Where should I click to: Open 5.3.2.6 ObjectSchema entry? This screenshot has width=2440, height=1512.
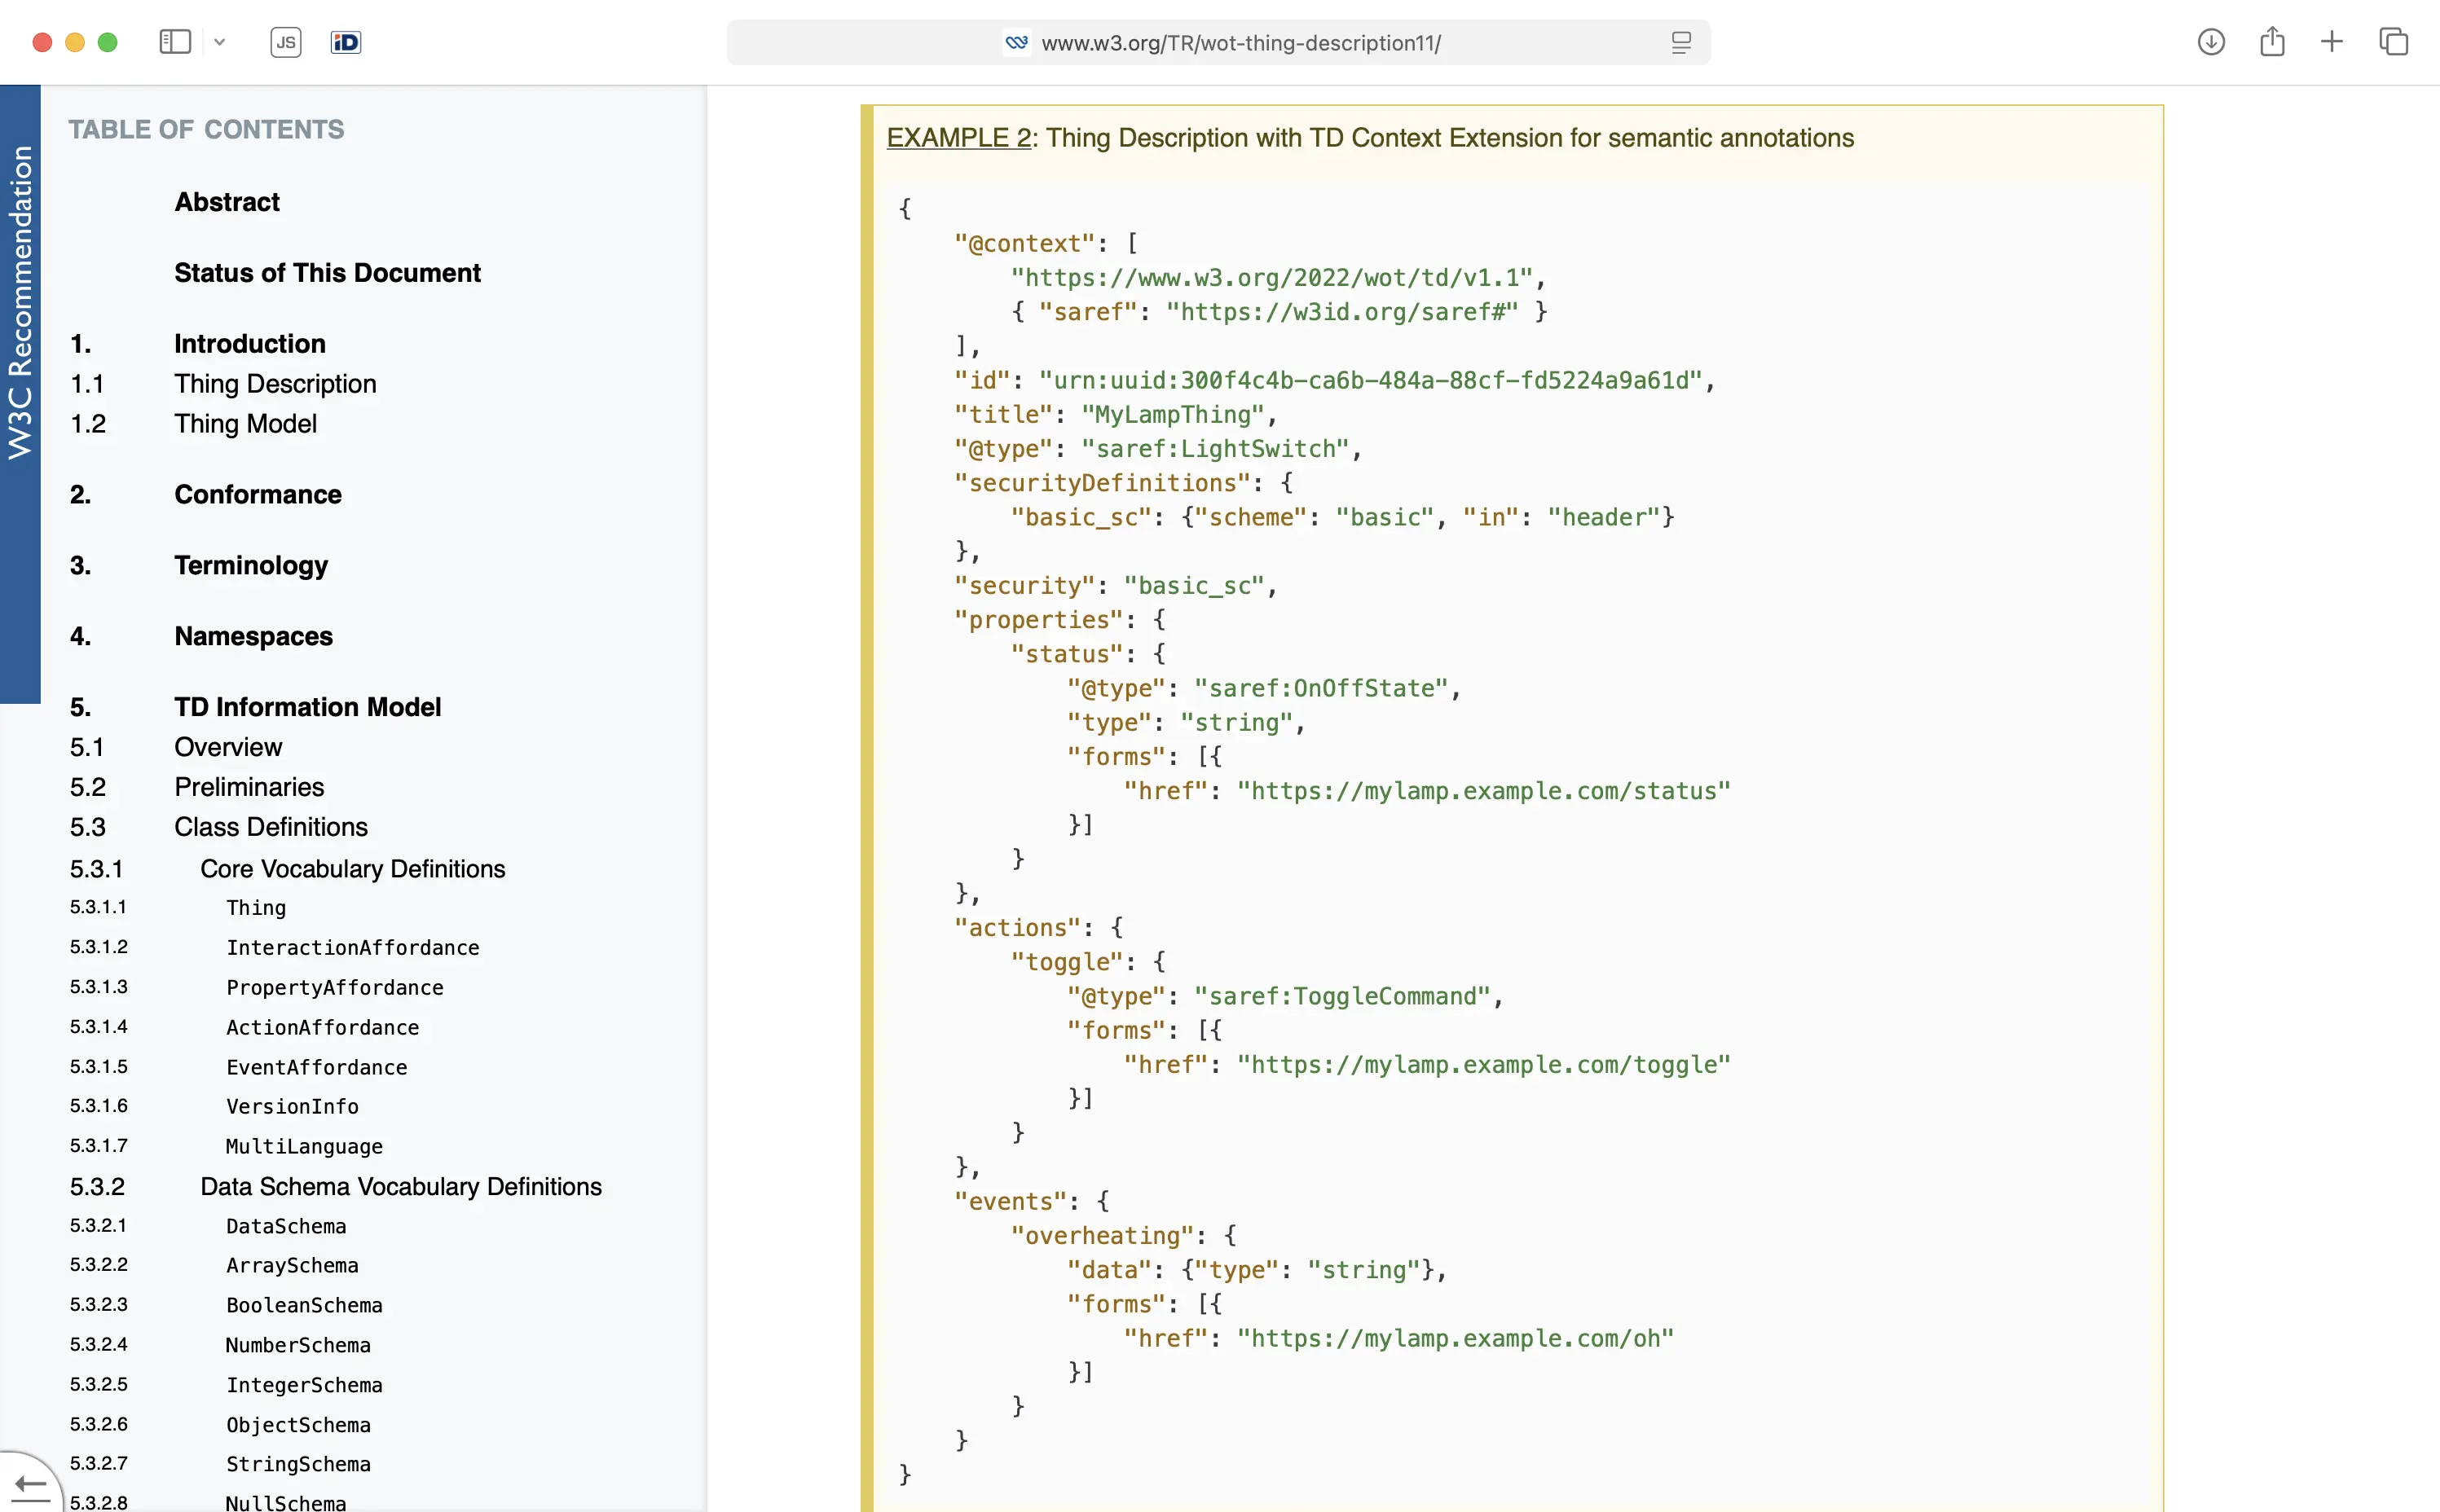click(x=298, y=1426)
